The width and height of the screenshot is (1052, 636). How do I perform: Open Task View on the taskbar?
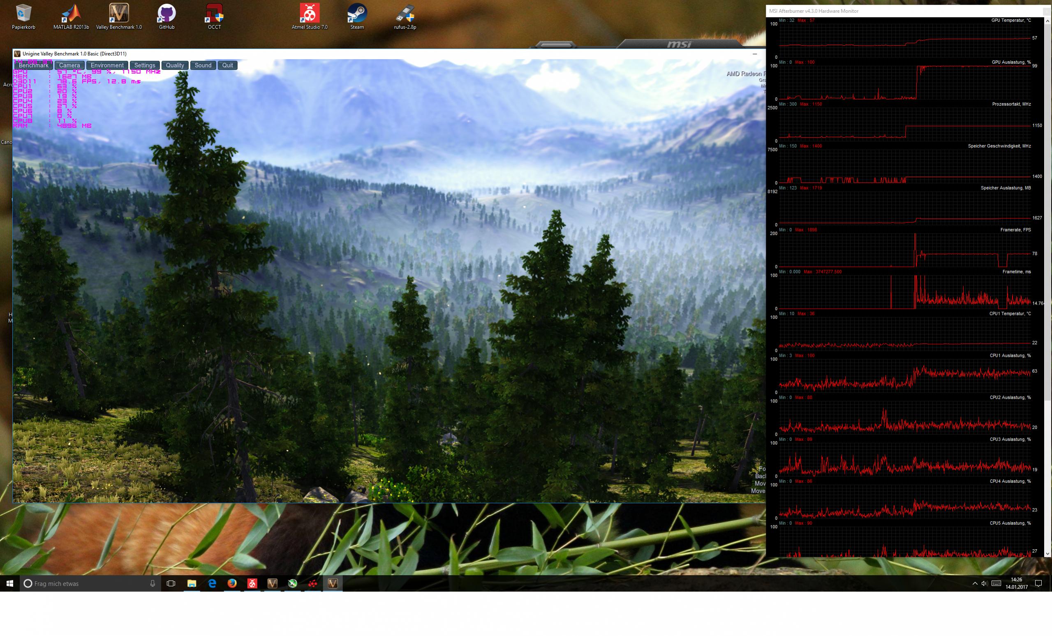[171, 583]
